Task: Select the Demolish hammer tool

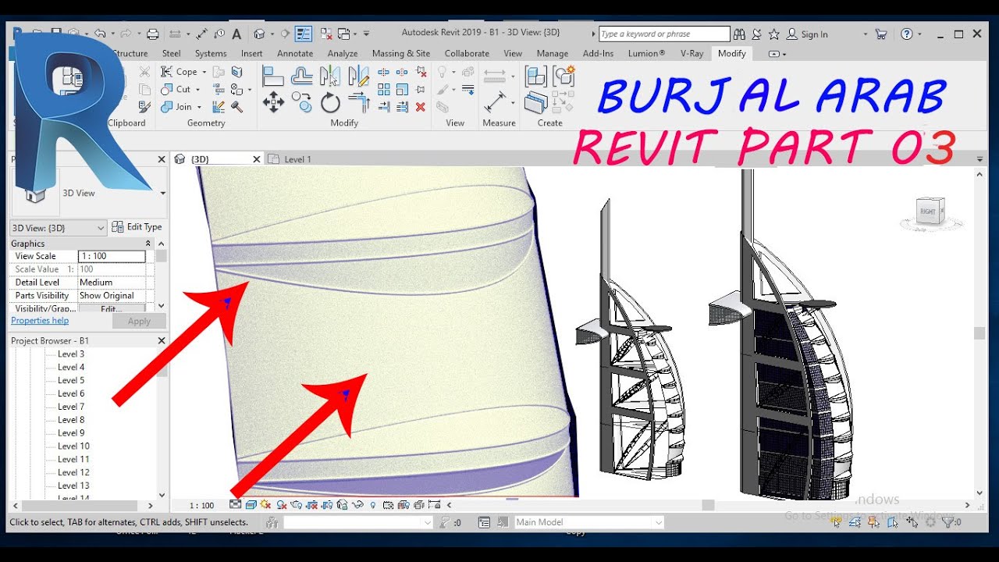Action: 237,107
